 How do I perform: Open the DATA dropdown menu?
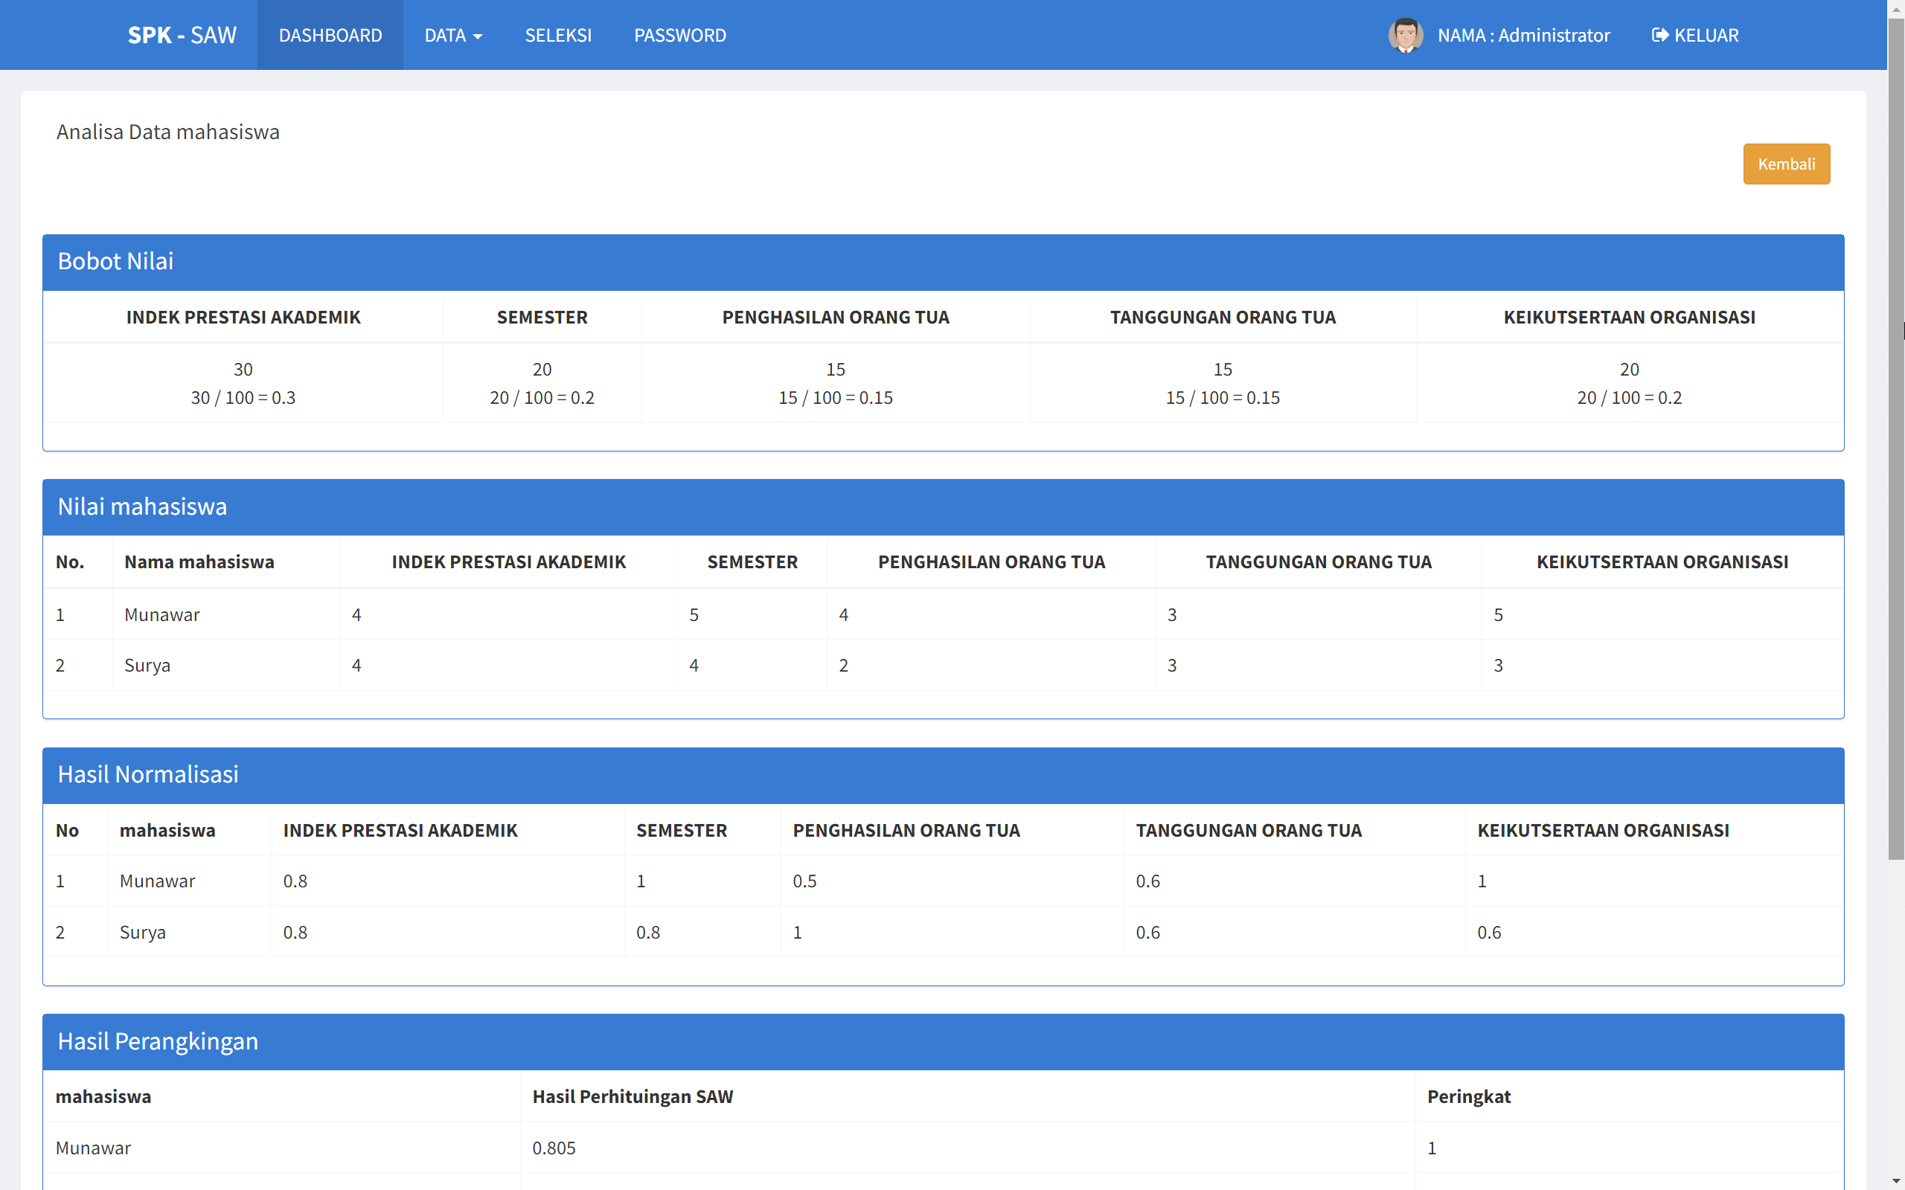click(x=452, y=36)
